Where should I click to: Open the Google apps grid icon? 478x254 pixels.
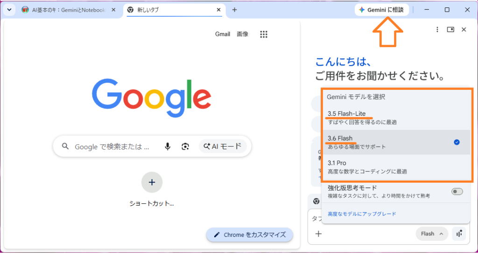[264, 34]
